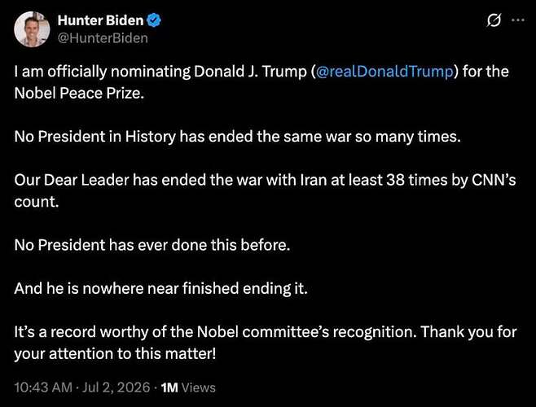Open the three-dot more options menu
Image resolution: width=536 pixels, height=407 pixels.
coord(518,20)
